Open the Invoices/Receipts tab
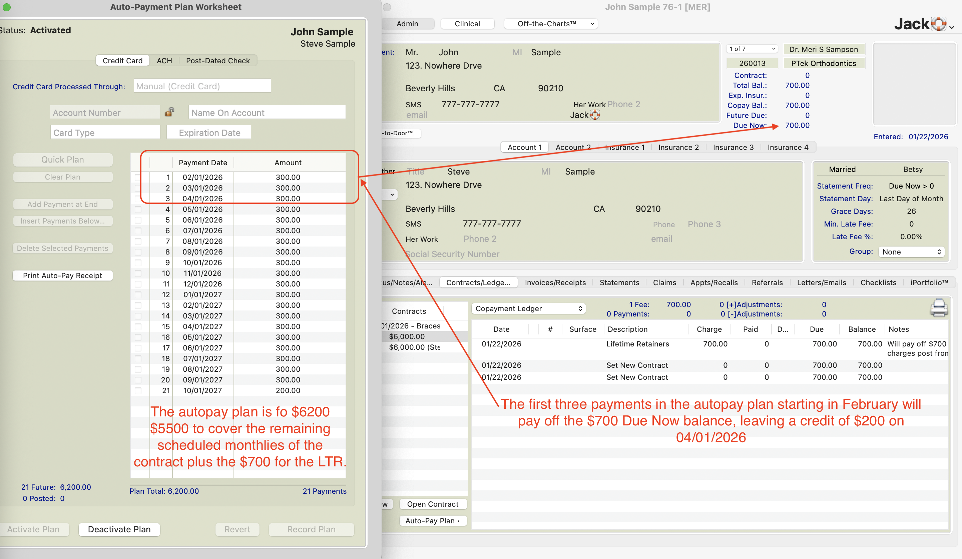This screenshot has height=559, width=962. pyautogui.click(x=555, y=282)
